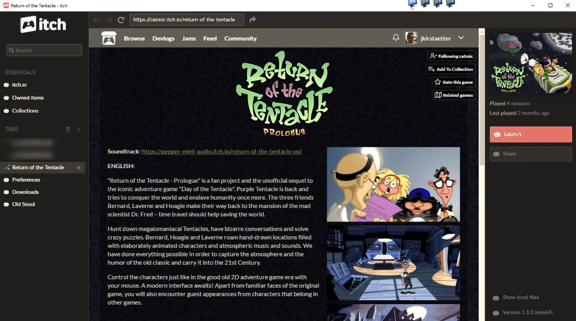Go back with the browser back arrow
This screenshot has height=321, width=576.
pyautogui.click(x=96, y=20)
